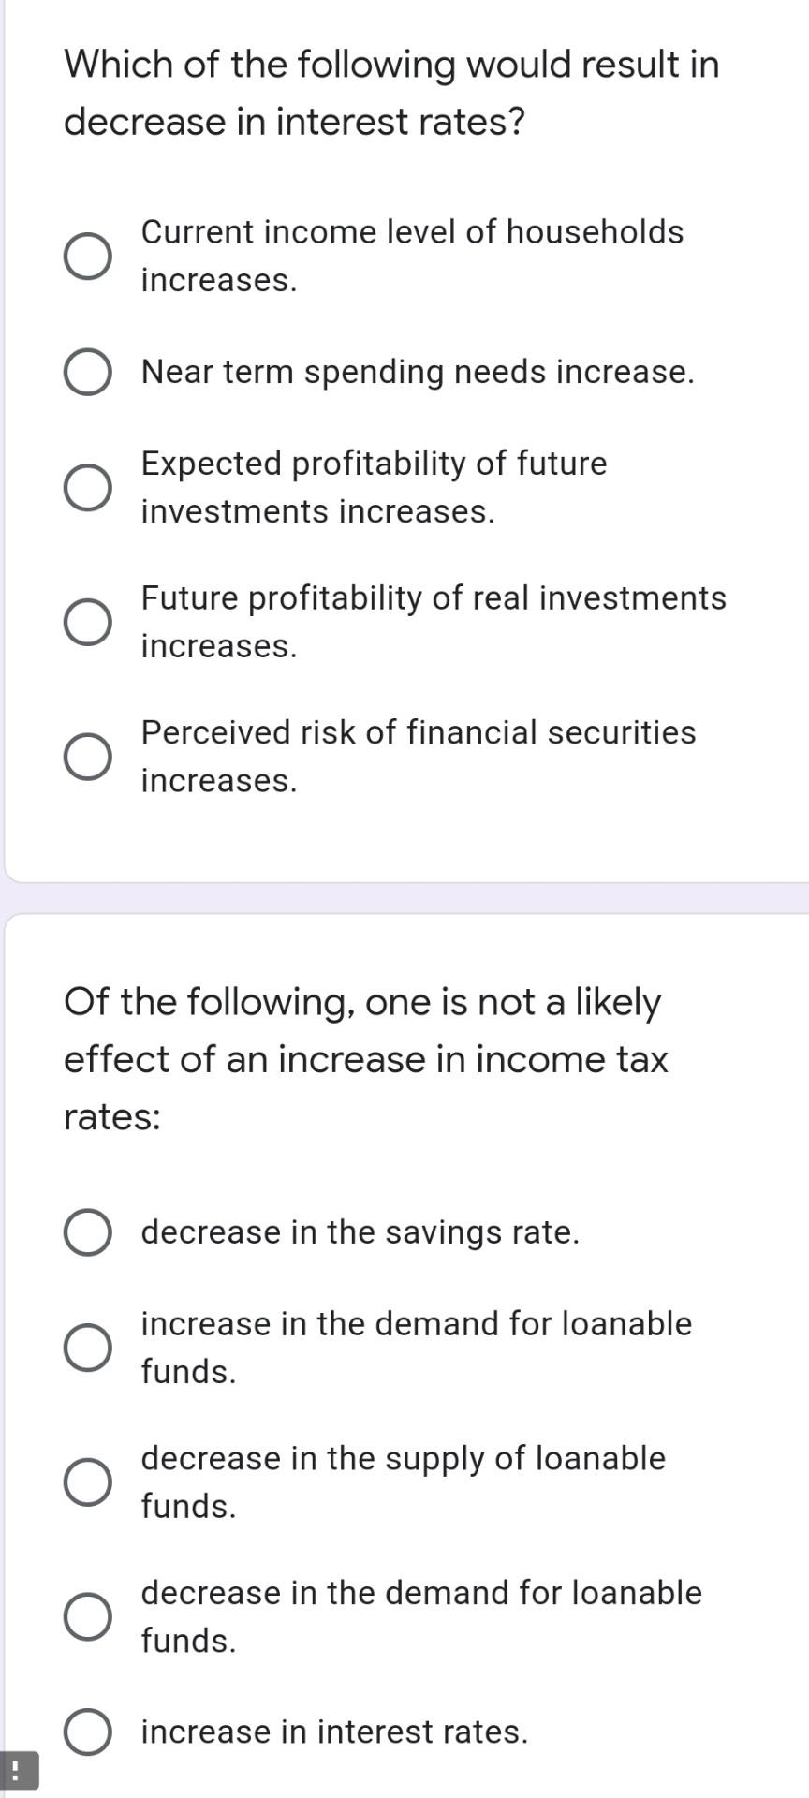The height and width of the screenshot is (1798, 809).
Task: Click the text "decrease in the savings rate."
Action: click(x=360, y=1231)
